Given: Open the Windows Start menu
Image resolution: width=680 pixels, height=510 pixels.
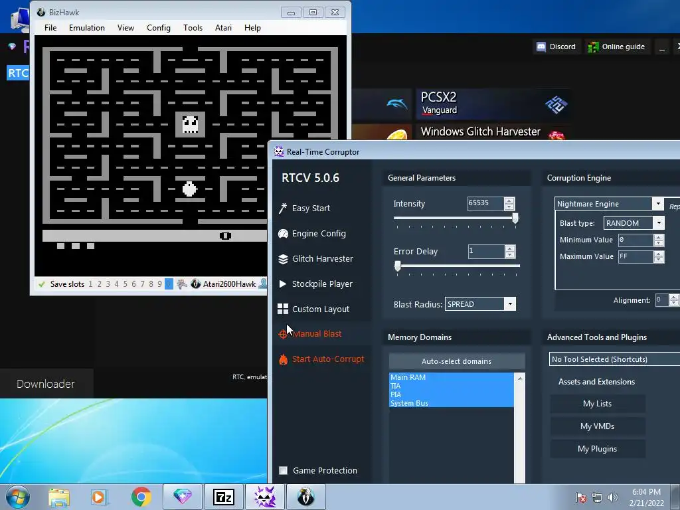Looking at the screenshot, I should (17, 497).
